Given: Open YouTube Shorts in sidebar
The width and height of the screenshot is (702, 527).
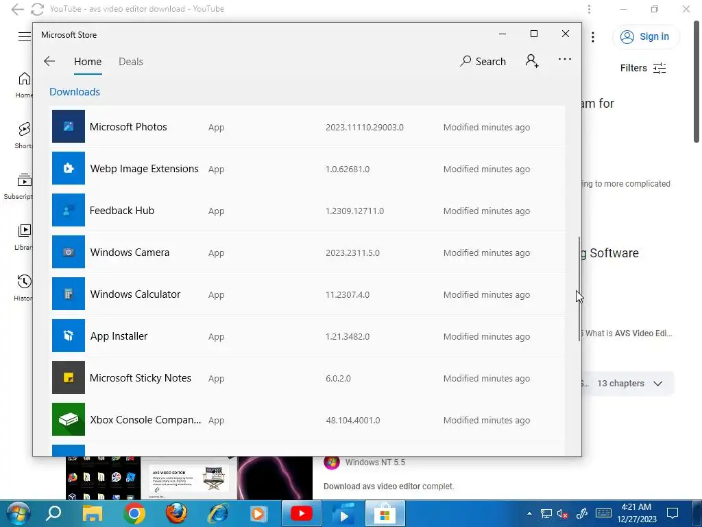Looking at the screenshot, I should [24, 135].
